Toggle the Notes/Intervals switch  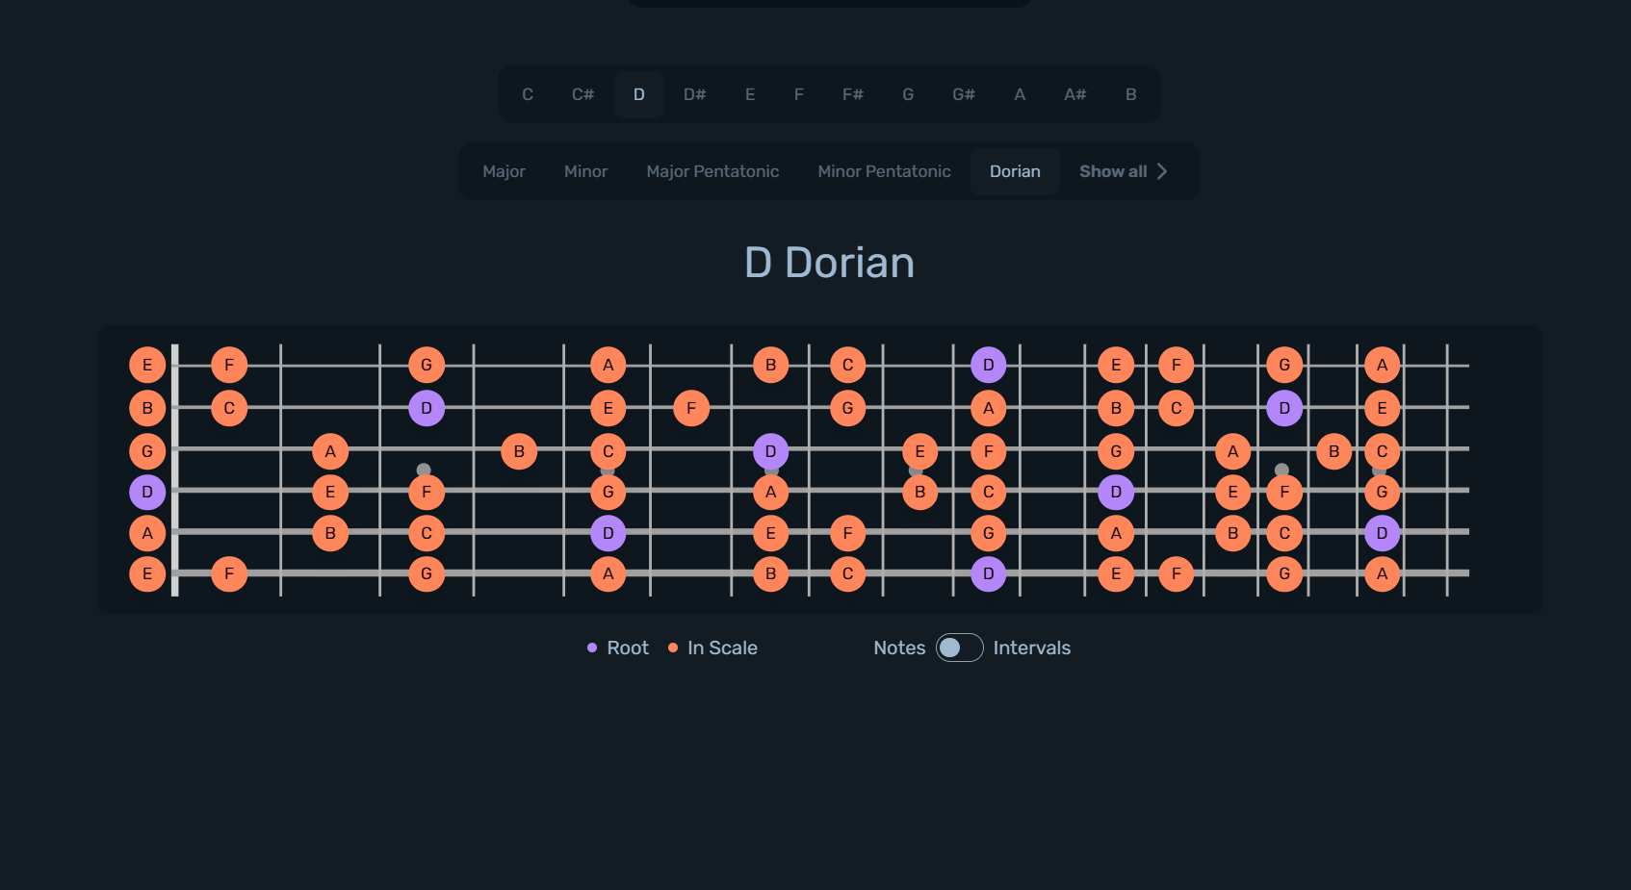tap(959, 648)
